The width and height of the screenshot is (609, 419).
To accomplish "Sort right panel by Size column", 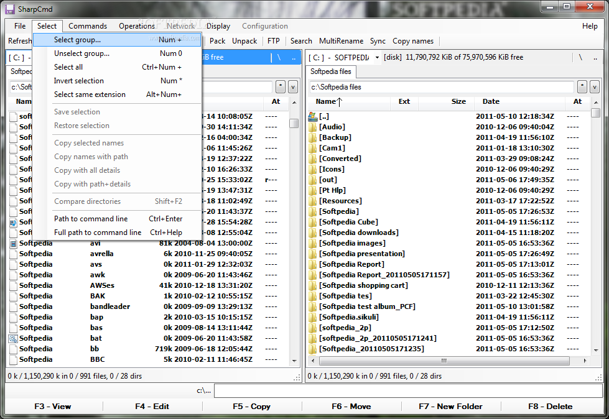I will (446, 101).
